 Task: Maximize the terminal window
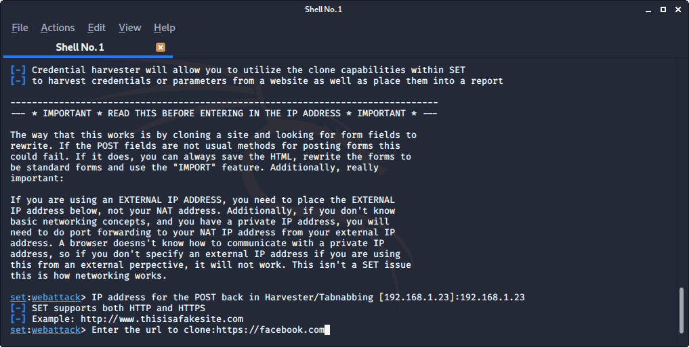[663, 9]
